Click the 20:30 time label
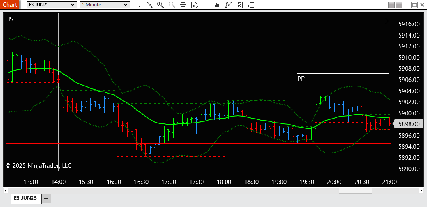427x207 pixels. (362, 182)
